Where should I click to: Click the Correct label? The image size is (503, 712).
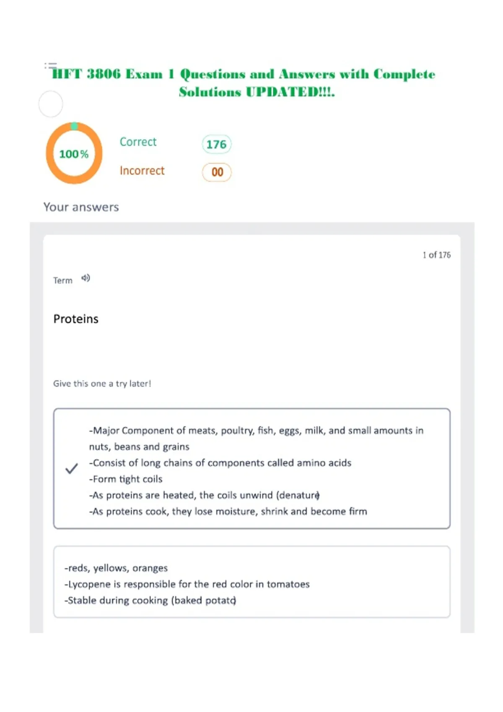point(138,142)
